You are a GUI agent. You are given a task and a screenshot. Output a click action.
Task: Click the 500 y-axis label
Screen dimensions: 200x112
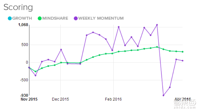coord(24,45)
